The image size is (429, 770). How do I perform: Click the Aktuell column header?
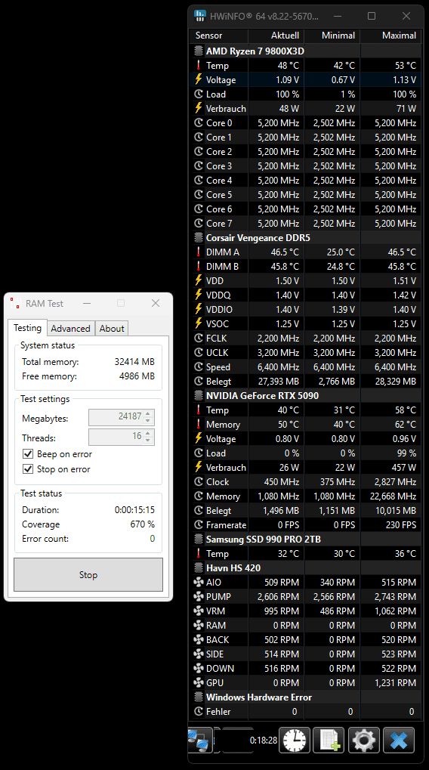pos(276,36)
